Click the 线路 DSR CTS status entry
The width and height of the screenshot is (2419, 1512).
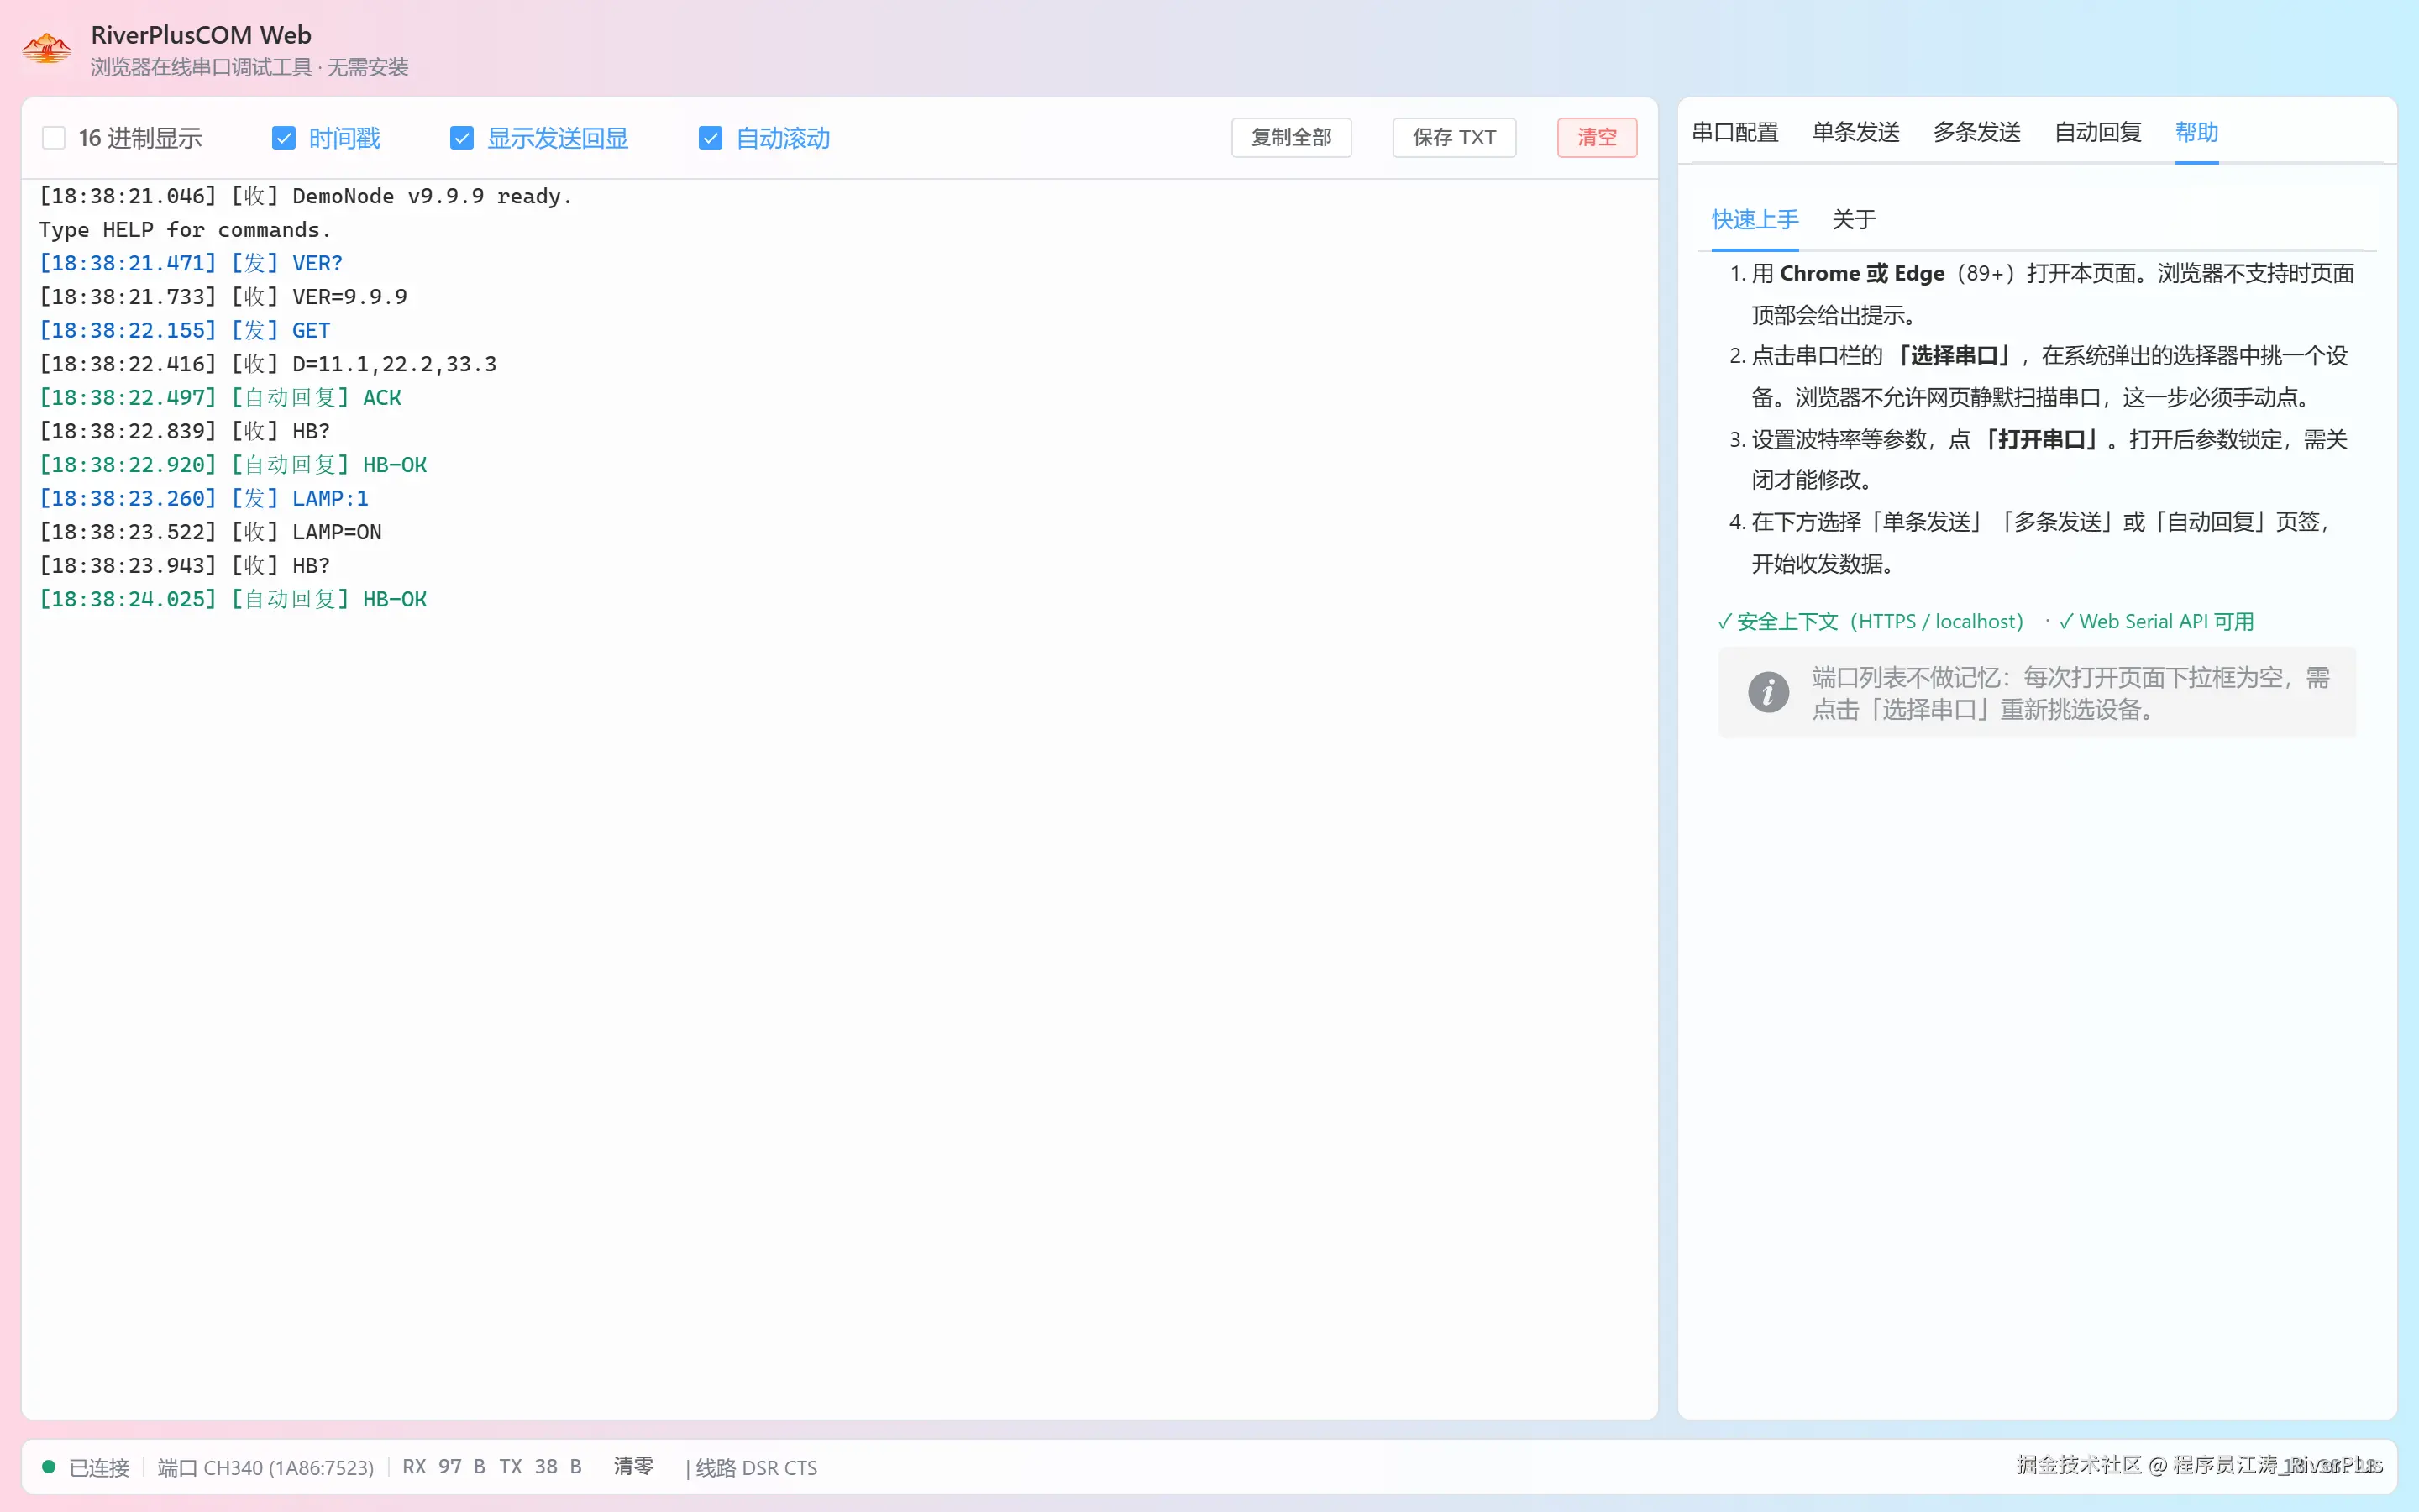click(x=757, y=1467)
